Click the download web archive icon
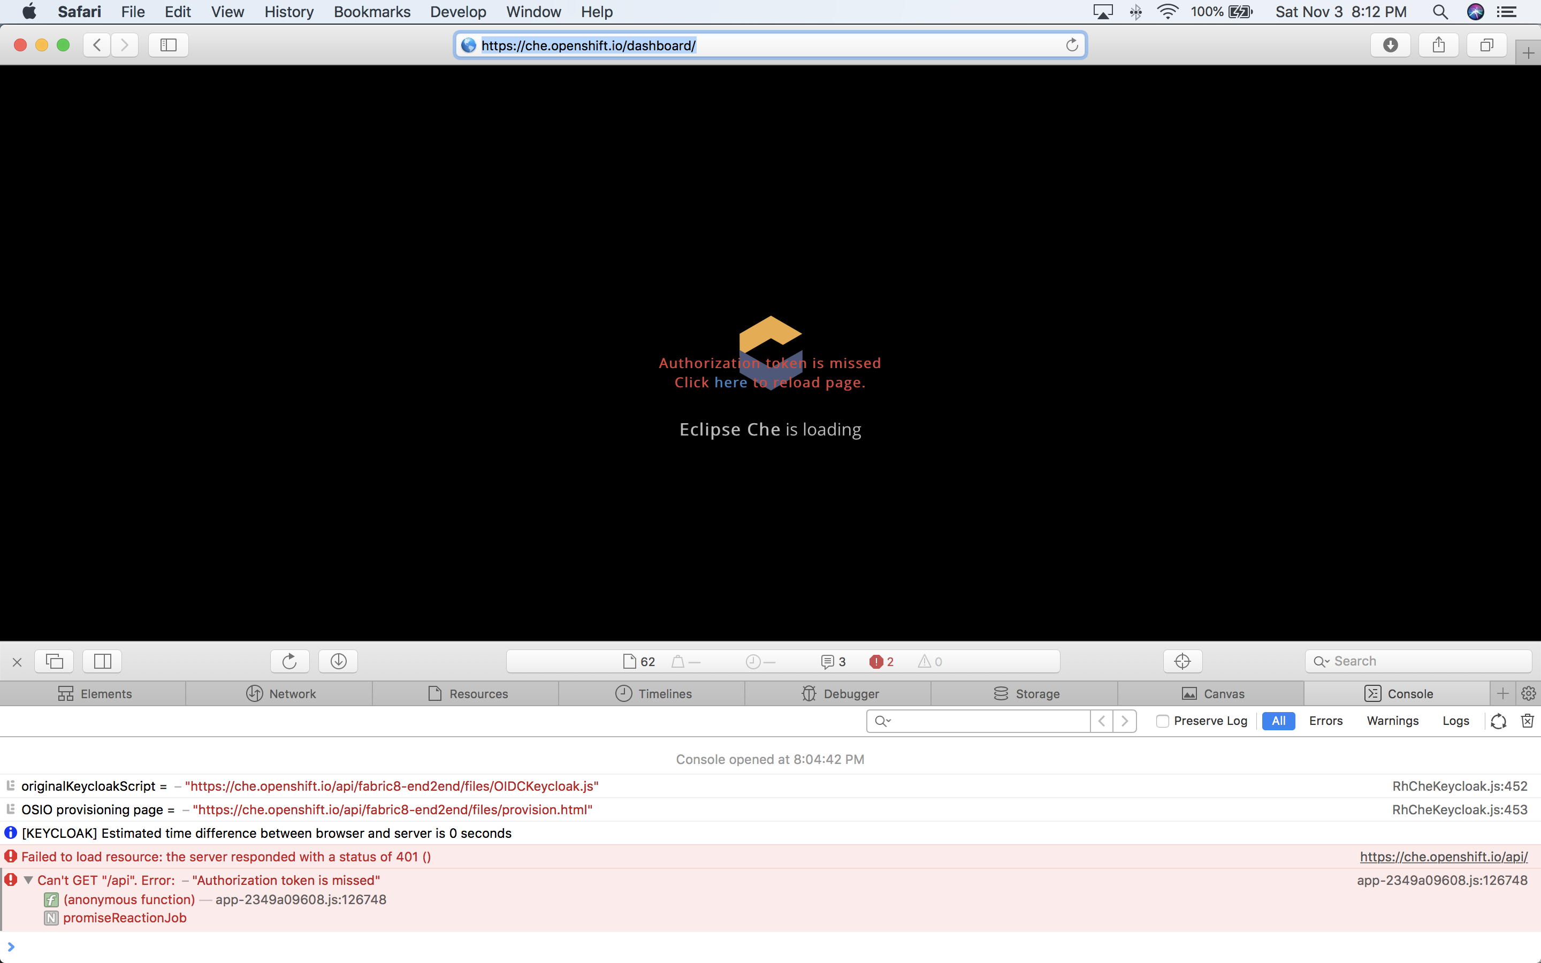The image size is (1541, 963). tap(338, 661)
